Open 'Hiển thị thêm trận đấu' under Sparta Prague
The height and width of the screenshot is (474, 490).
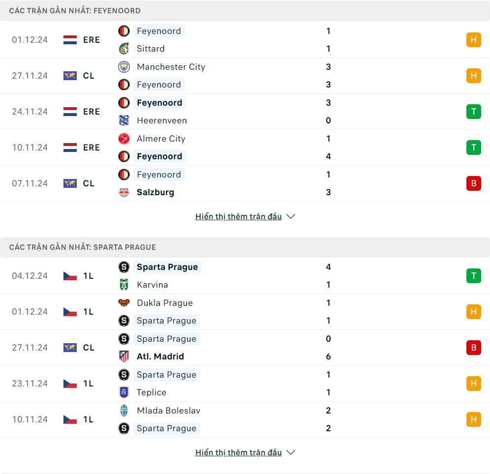[238, 452]
